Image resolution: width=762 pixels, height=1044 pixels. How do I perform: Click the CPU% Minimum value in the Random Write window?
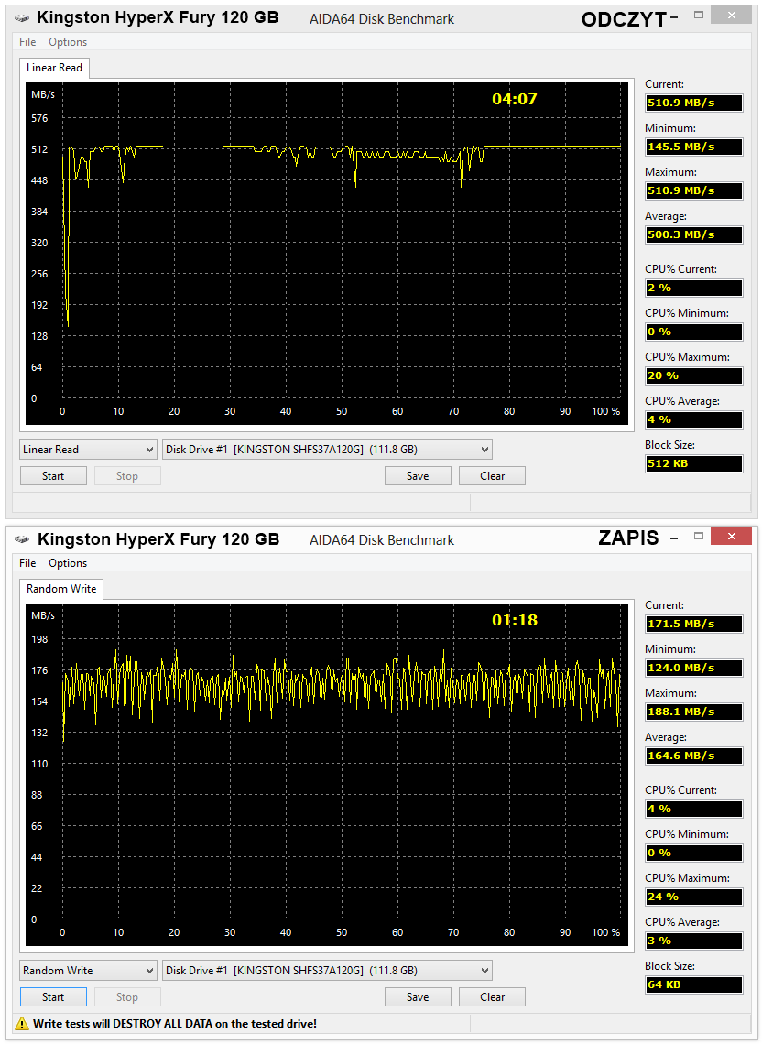(x=693, y=854)
